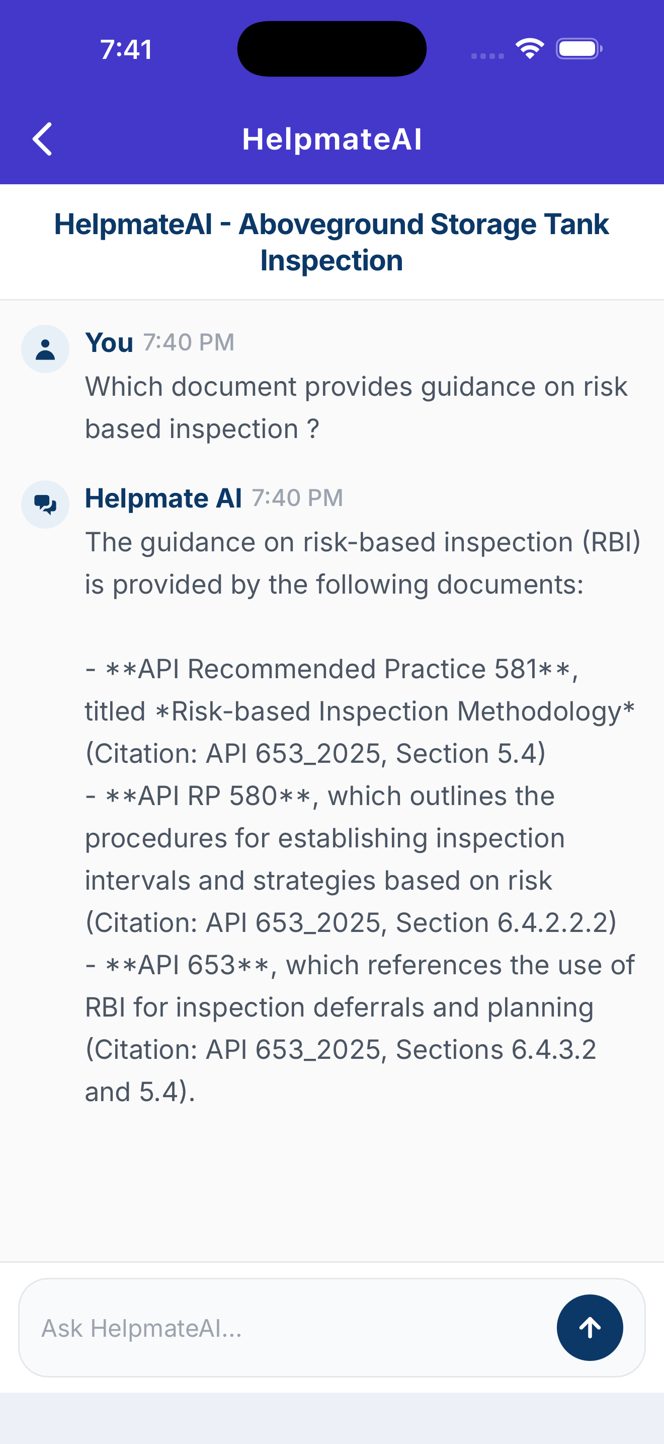Tap the "You" sender name

tap(109, 342)
